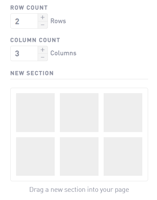
Task: Click the NEW SECTION heading
Action: (x=32, y=73)
